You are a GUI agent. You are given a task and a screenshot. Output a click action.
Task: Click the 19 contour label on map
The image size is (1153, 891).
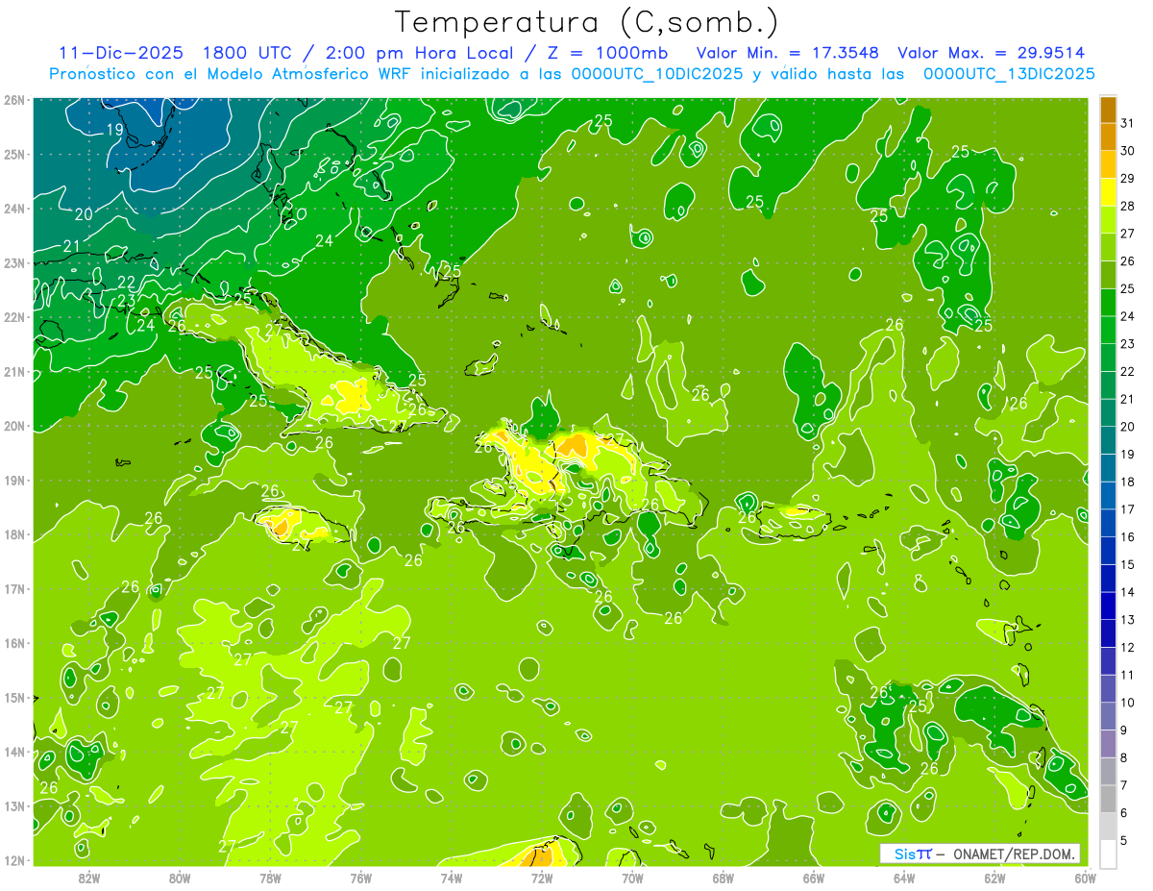point(114,130)
